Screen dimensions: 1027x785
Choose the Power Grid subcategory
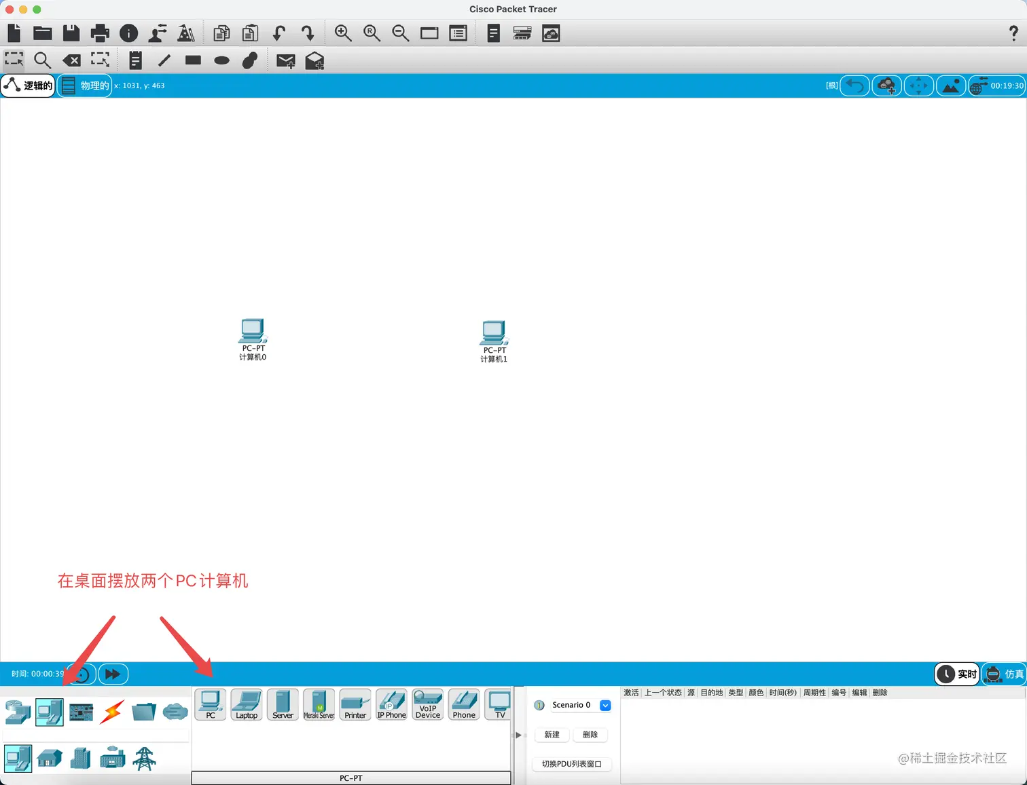pyautogui.click(x=144, y=758)
